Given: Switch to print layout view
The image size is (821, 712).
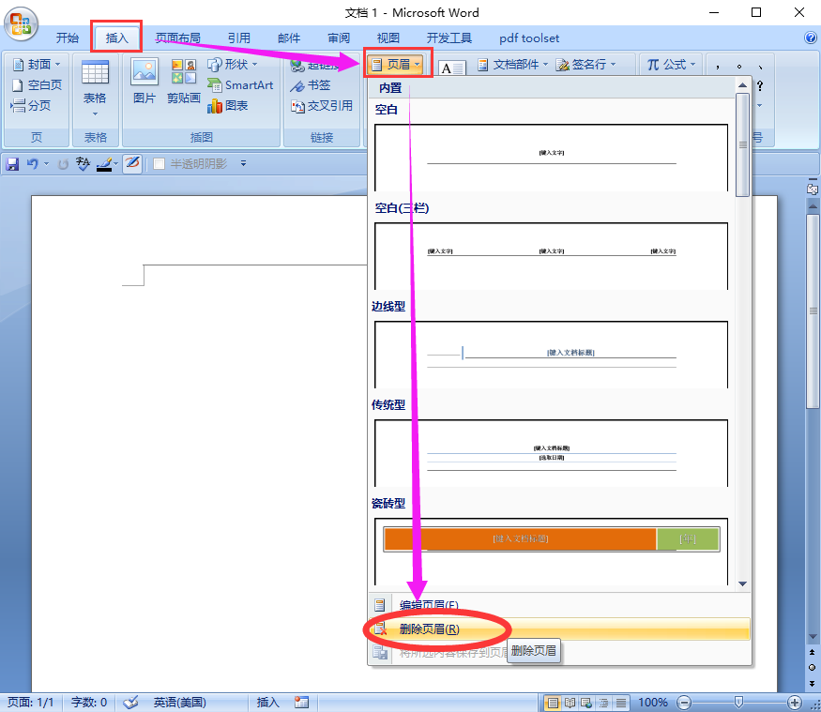Looking at the screenshot, I should 552,703.
